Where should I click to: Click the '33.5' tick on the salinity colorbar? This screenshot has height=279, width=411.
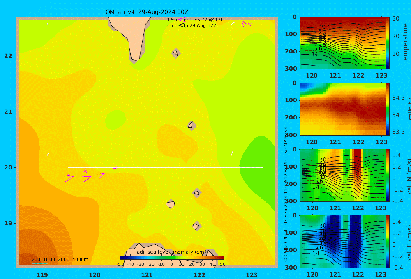pos(398,132)
